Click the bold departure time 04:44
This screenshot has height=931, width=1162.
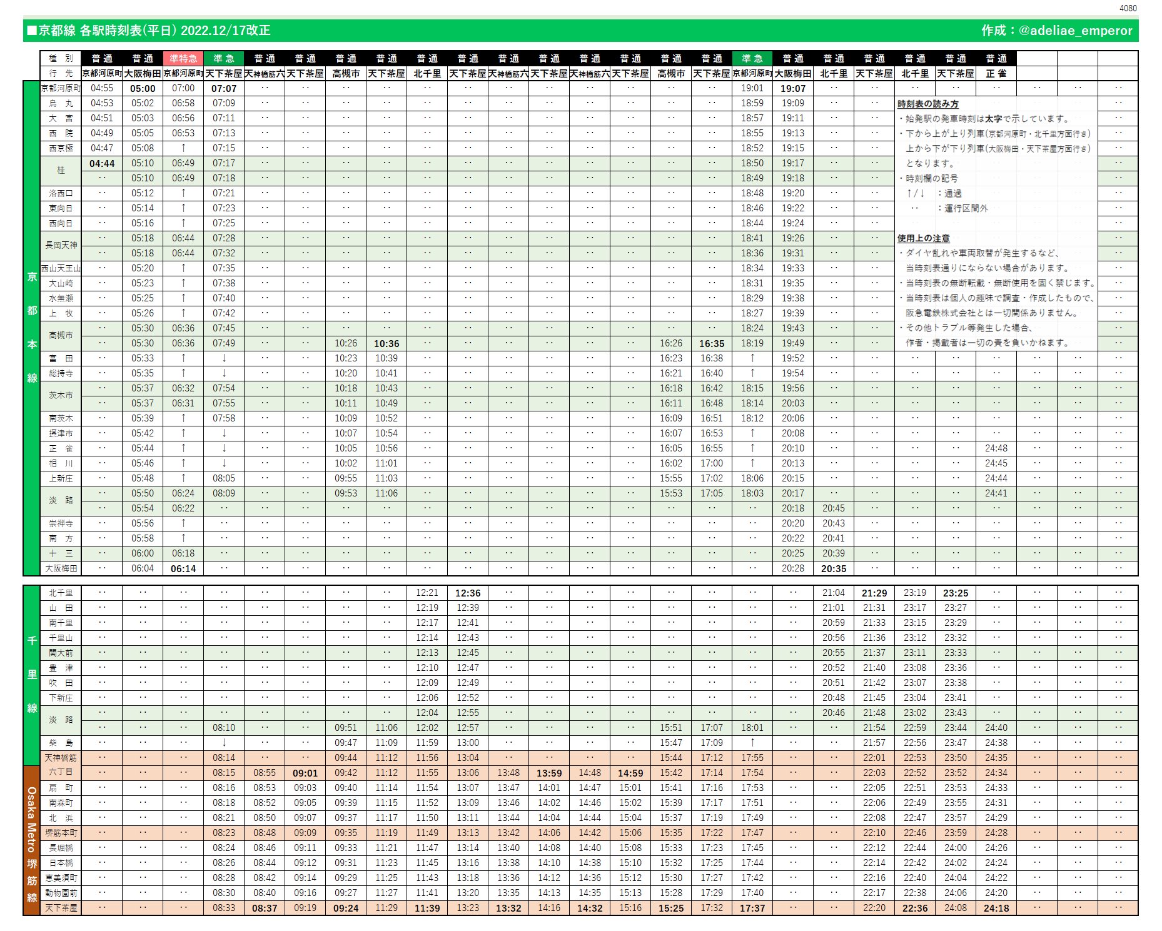pos(102,163)
